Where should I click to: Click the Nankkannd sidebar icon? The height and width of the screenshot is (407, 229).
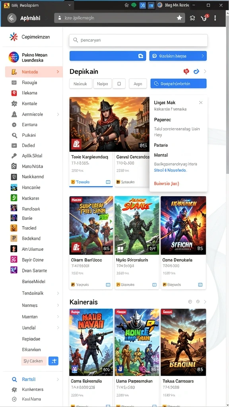point(14,177)
